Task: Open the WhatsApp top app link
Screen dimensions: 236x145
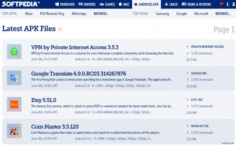Action: 79,14
